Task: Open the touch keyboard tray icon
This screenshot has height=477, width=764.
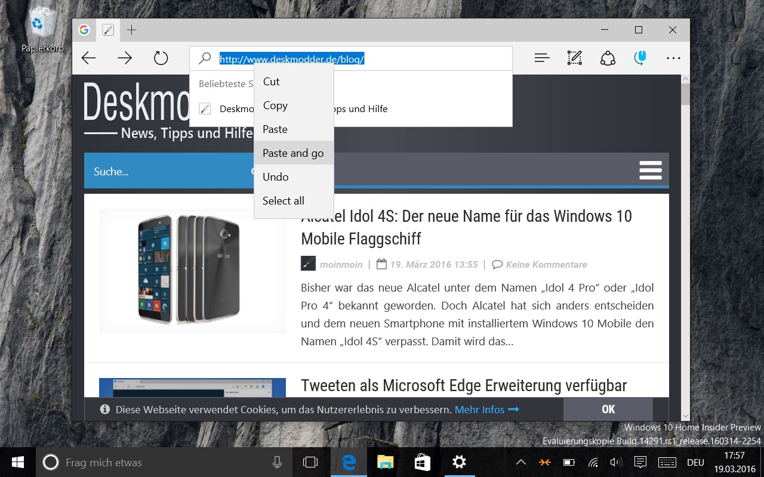Action: coord(667,462)
